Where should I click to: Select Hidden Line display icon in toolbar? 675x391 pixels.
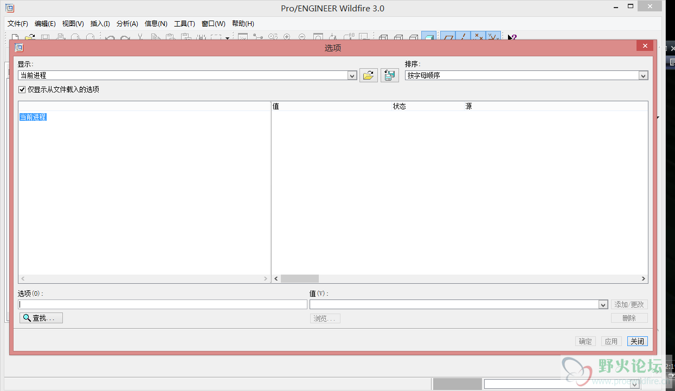click(x=398, y=37)
